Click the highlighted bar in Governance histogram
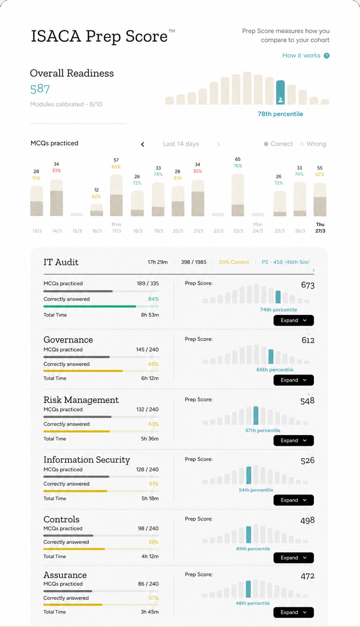 [x=271, y=356]
